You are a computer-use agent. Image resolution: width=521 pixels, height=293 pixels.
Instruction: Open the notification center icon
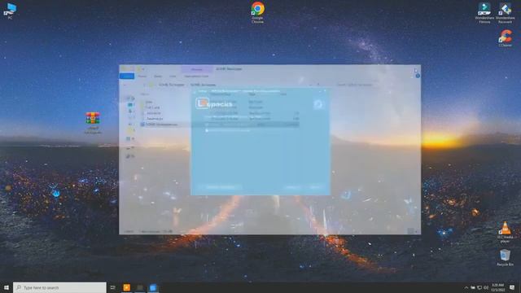pos(512,287)
